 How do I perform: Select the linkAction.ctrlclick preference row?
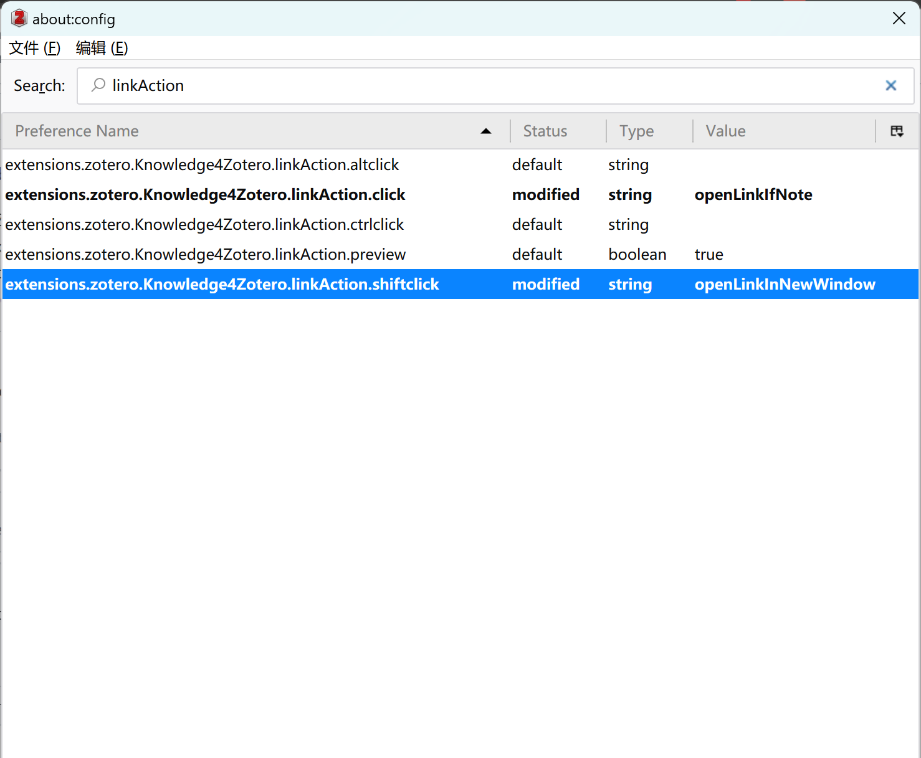tap(204, 225)
